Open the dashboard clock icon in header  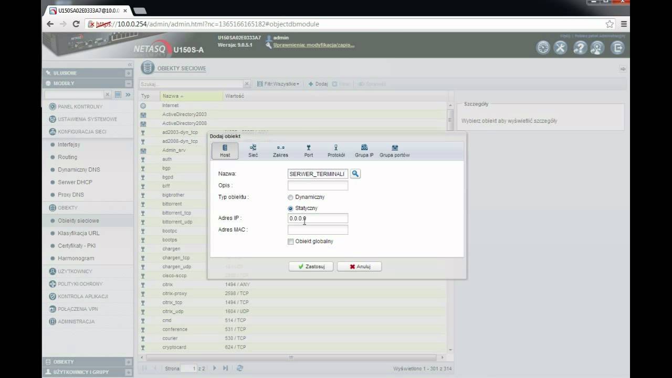point(543,48)
